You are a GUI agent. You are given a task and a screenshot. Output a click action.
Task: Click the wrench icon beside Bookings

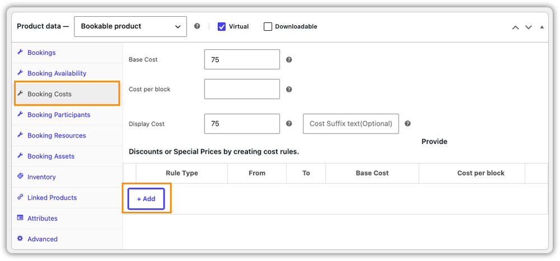click(20, 52)
